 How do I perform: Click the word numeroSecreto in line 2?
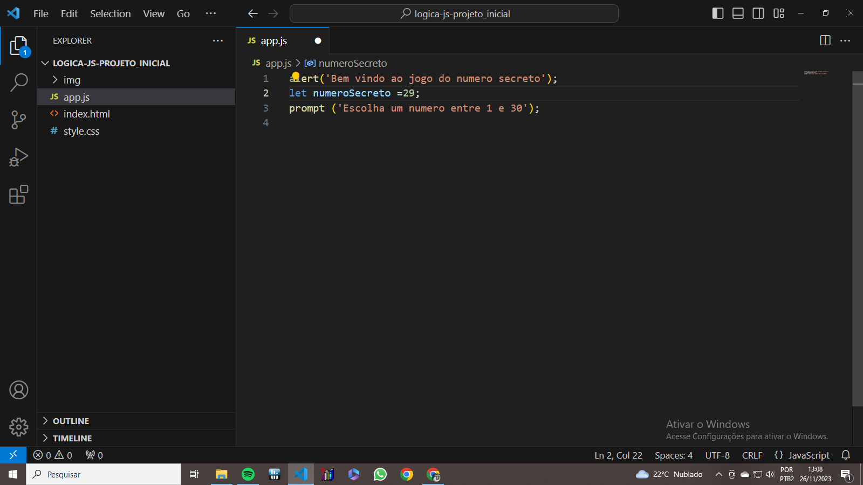tap(352, 93)
